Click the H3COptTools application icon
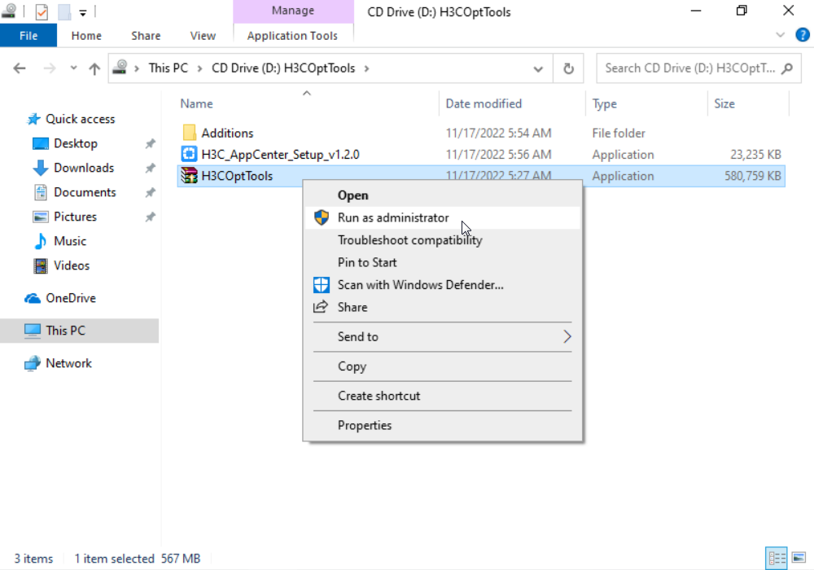Screen dimensions: 814x570 (189, 175)
